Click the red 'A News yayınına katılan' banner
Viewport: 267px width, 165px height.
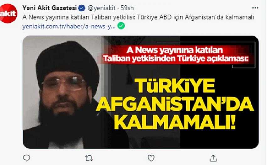174,50
